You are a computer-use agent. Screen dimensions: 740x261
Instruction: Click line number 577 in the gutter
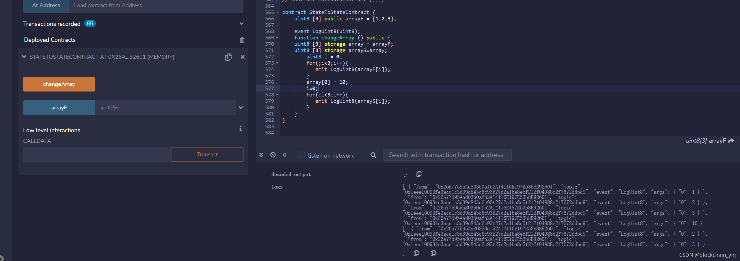(269, 88)
